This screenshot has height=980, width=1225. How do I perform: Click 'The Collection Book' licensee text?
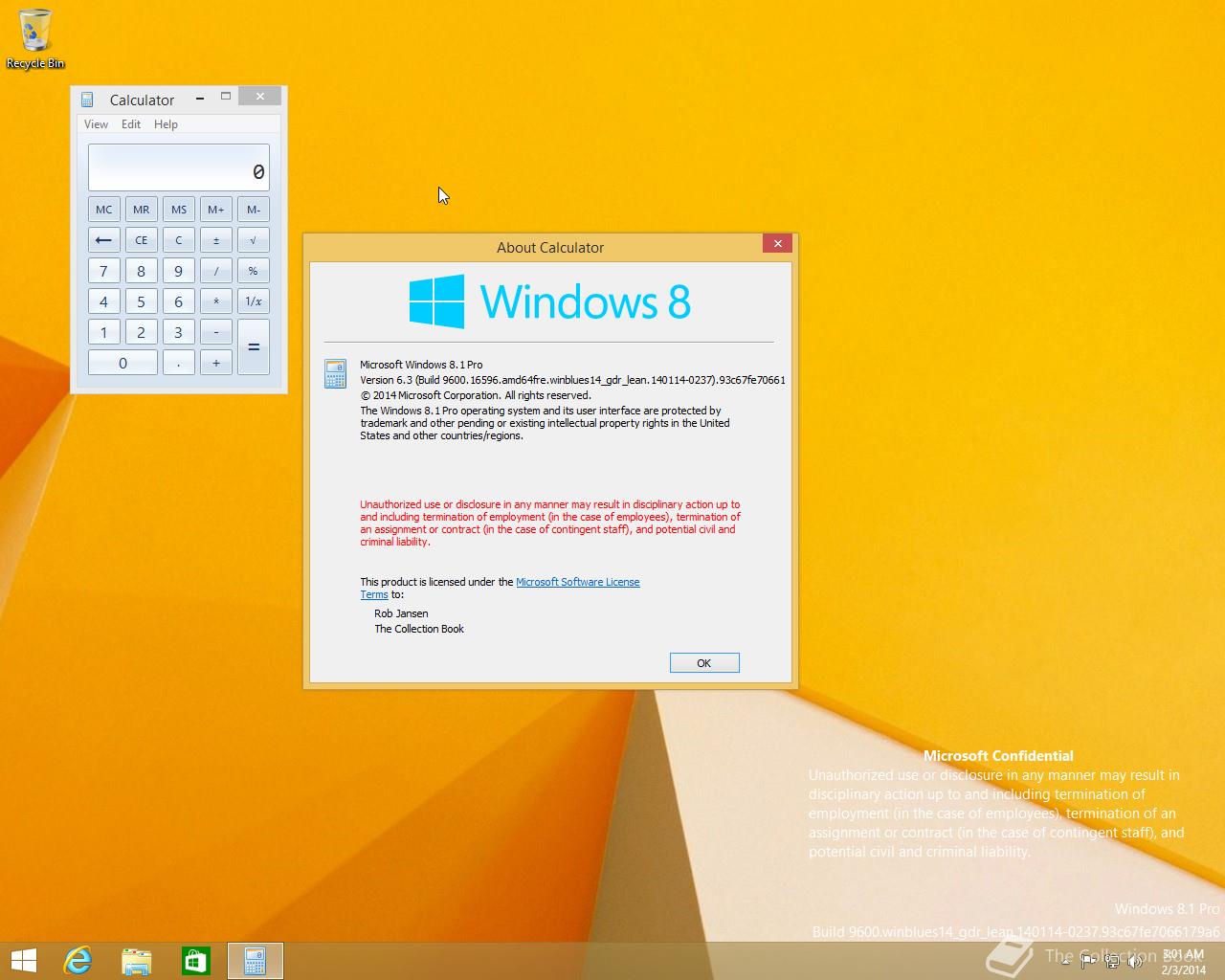pos(419,629)
